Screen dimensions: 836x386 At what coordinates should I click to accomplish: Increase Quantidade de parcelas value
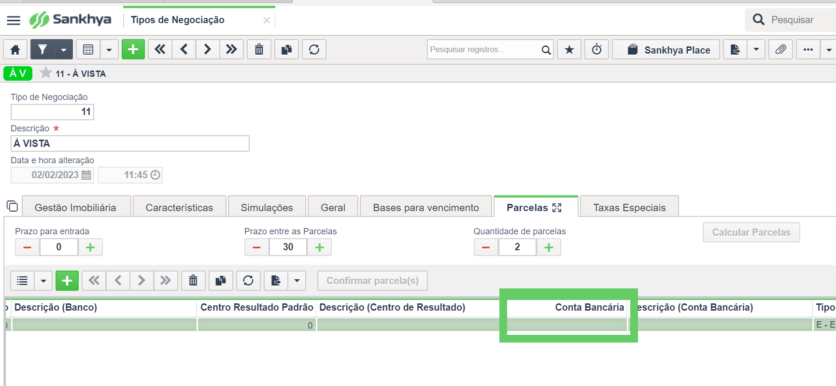coord(549,247)
